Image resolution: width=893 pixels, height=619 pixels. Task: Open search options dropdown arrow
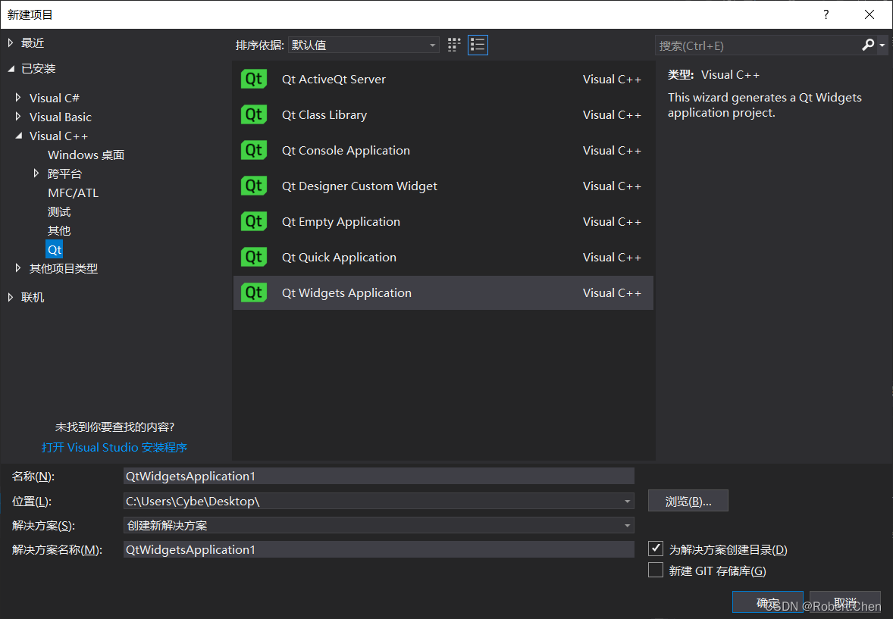click(882, 45)
